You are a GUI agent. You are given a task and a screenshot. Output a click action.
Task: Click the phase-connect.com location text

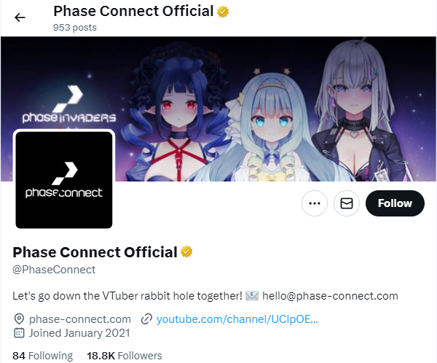tap(80, 319)
